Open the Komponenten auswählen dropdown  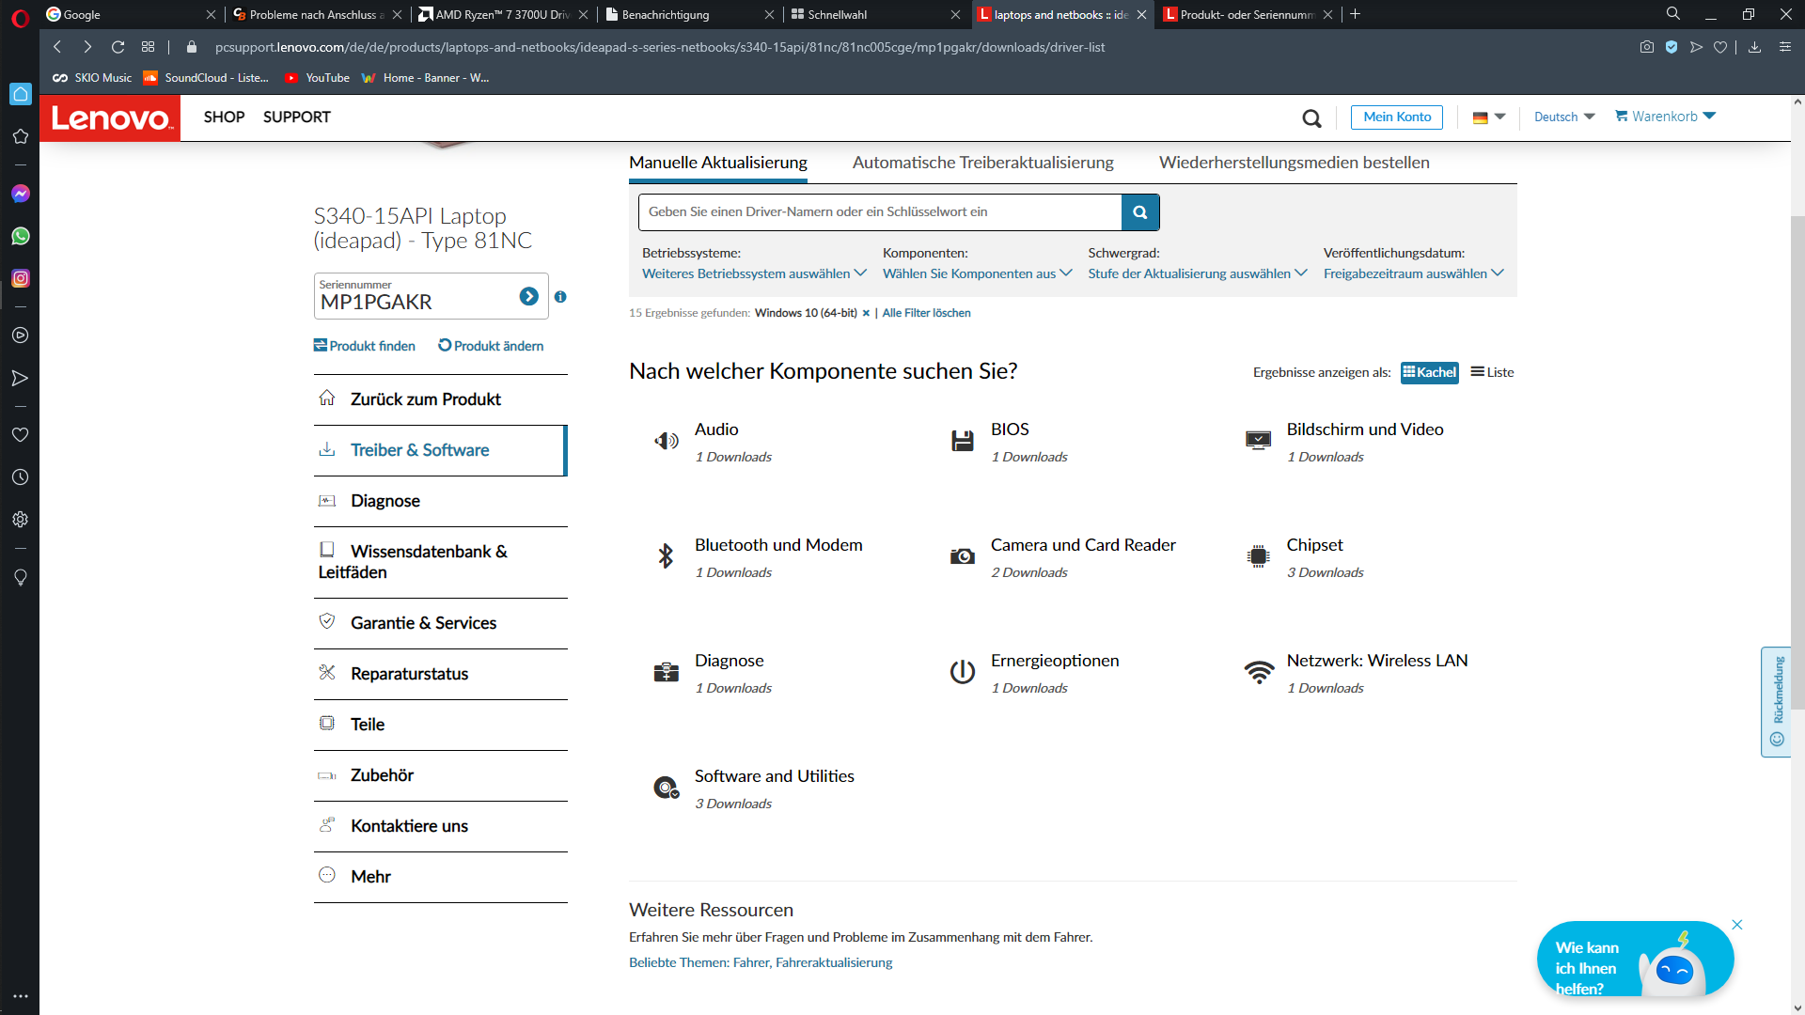coord(976,273)
